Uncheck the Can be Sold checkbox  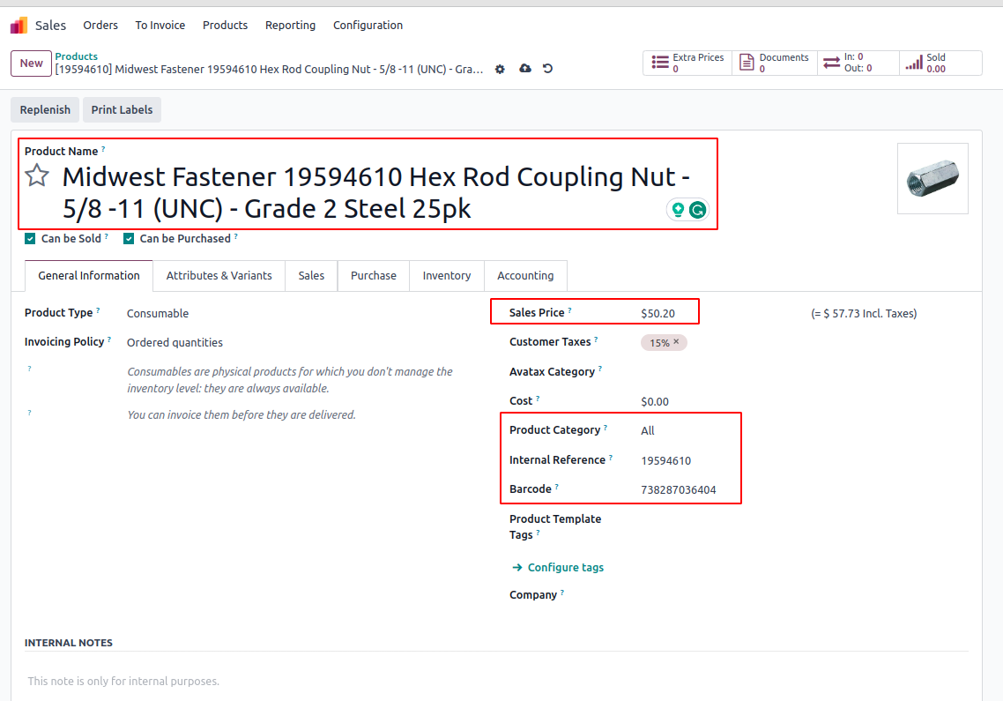pyautogui.click(x=30, y=239)
